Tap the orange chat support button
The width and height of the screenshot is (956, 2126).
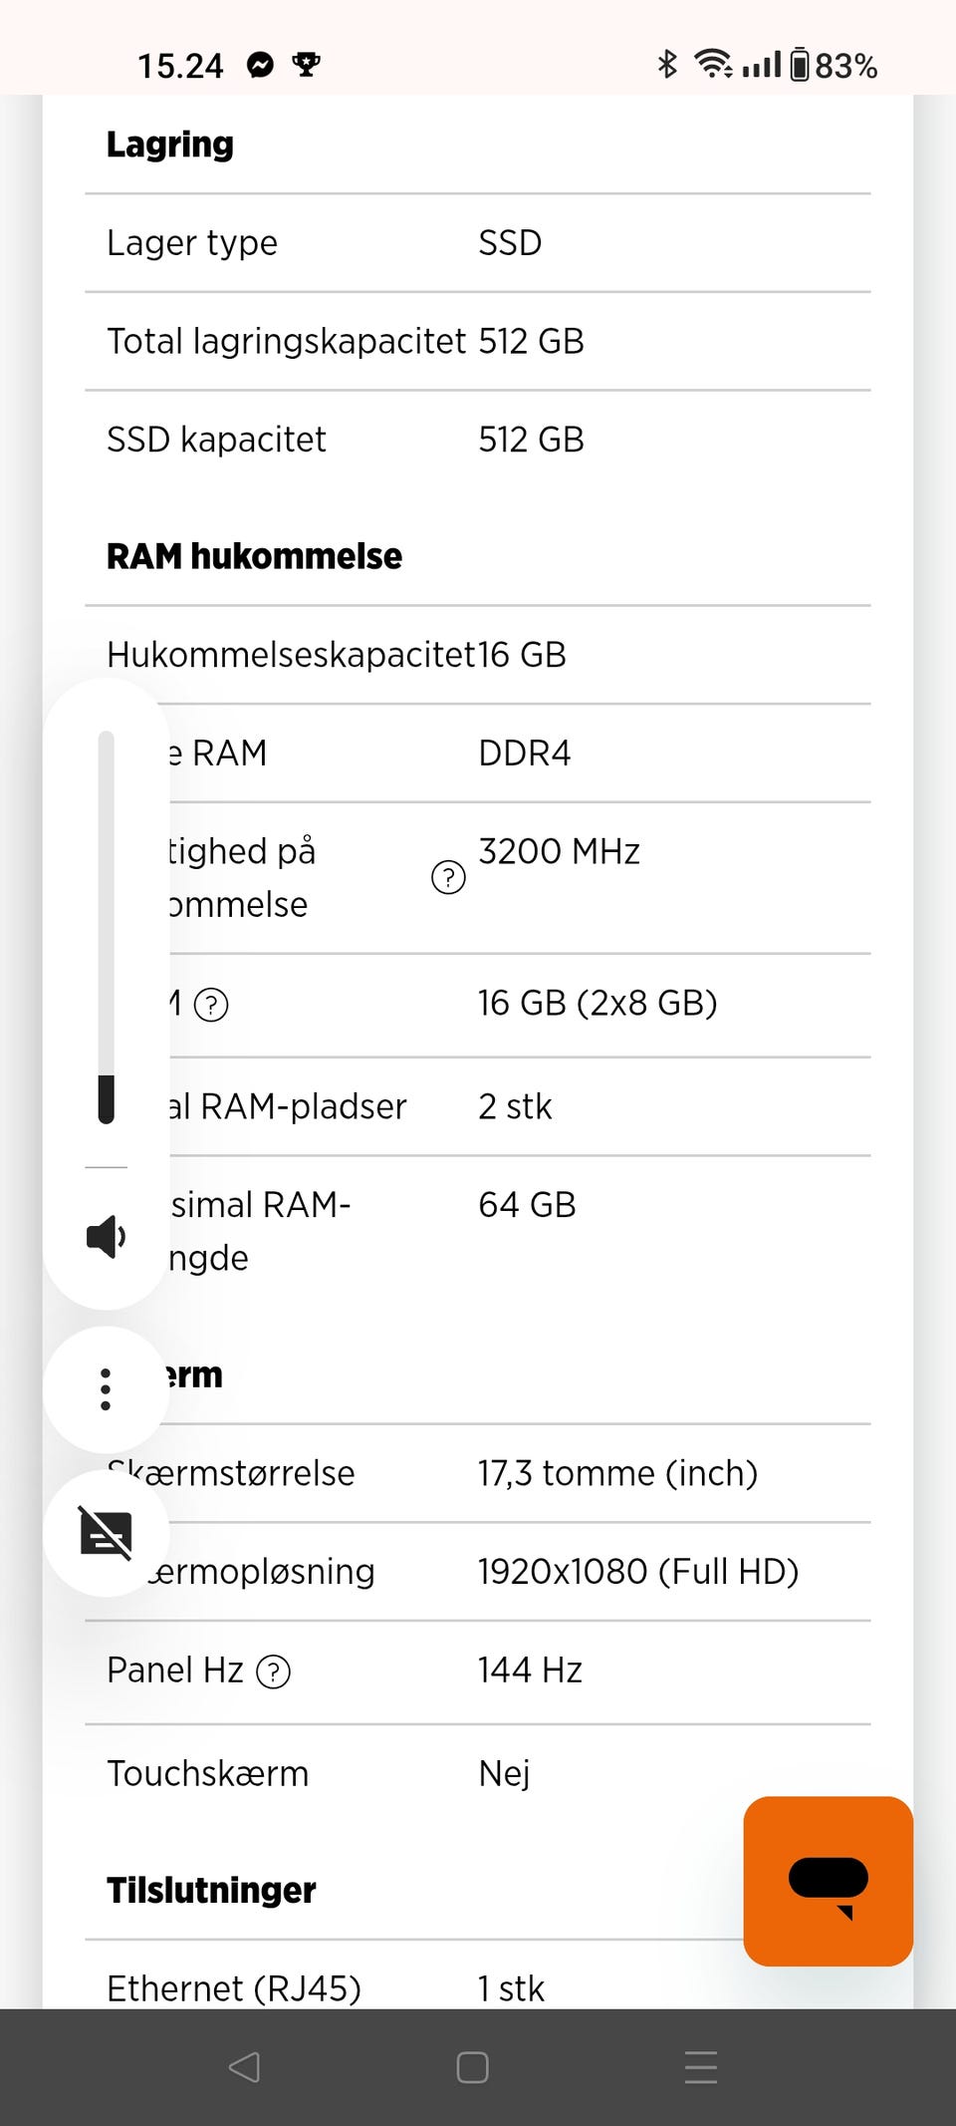(828, 1881)
